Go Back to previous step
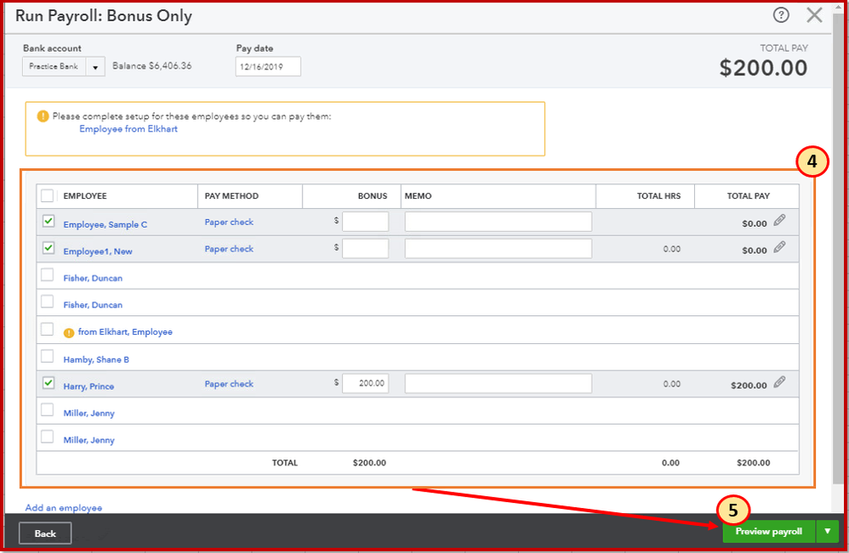This screenshot has height=553, width=849. coord(45,533)
